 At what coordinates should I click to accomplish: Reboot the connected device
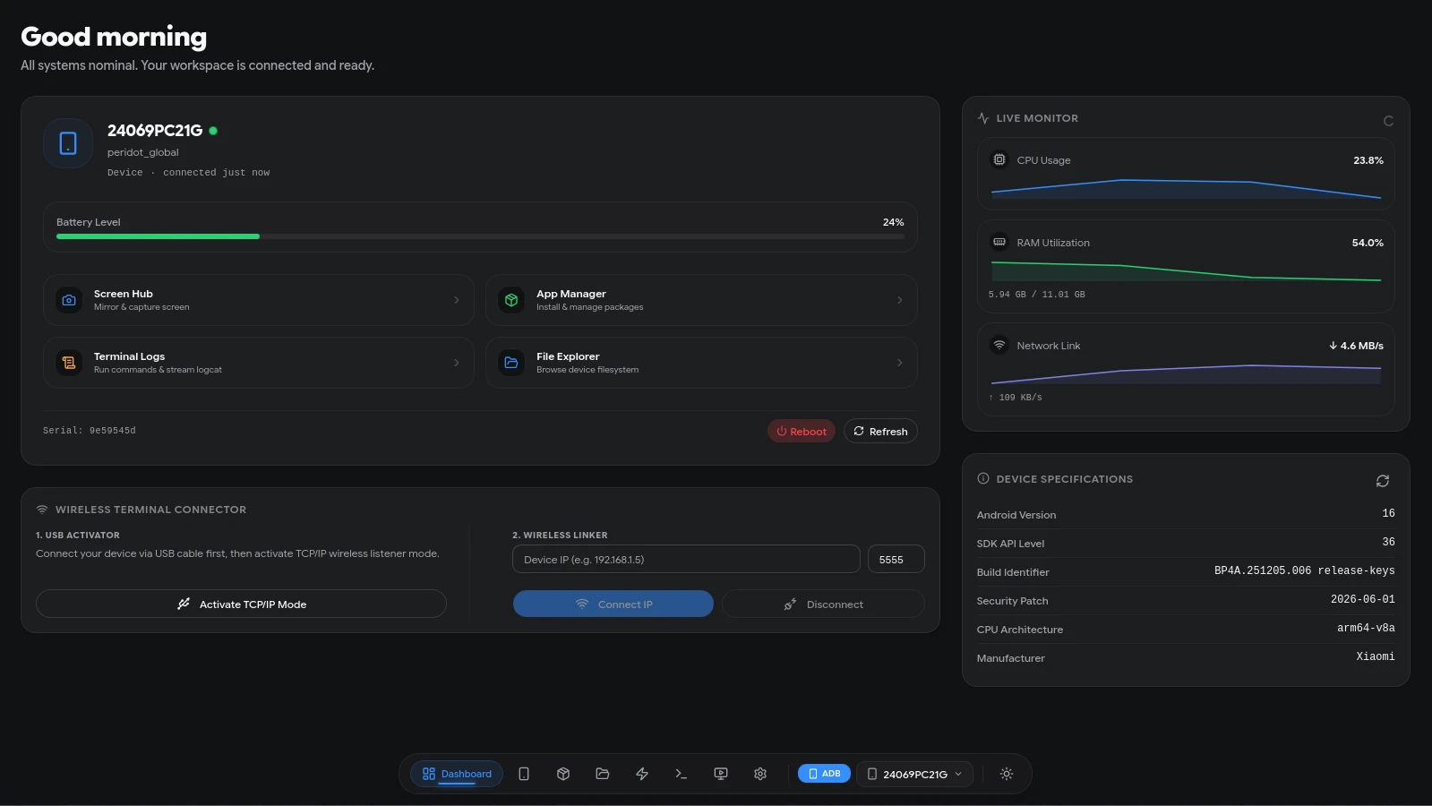(802, 431)
